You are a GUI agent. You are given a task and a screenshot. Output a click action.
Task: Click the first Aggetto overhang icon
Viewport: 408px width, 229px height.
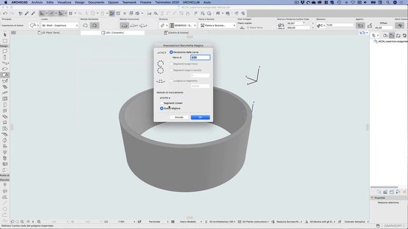(x=360, y=25)
